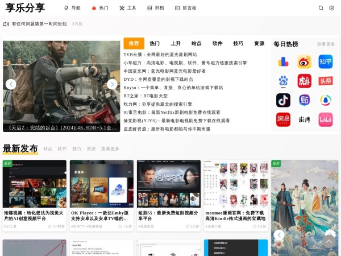Open the Zhihu (知乎) hot list icon

325,62
